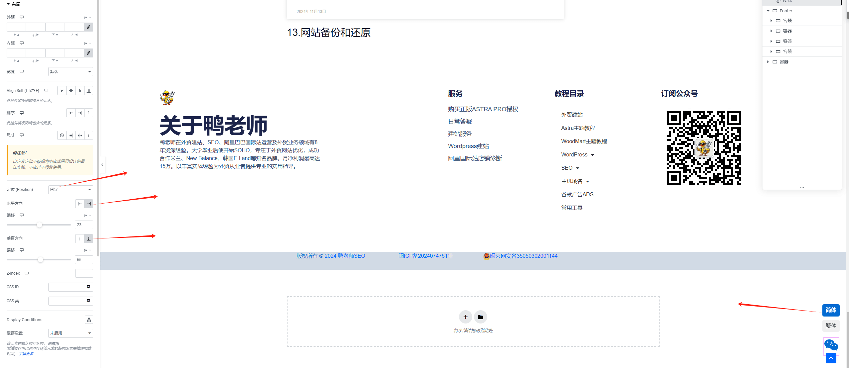Image resolution: width=849 pixels, height=368 pixels.
Task: Open the px unit selector for 外距
Action: [87, 17]
